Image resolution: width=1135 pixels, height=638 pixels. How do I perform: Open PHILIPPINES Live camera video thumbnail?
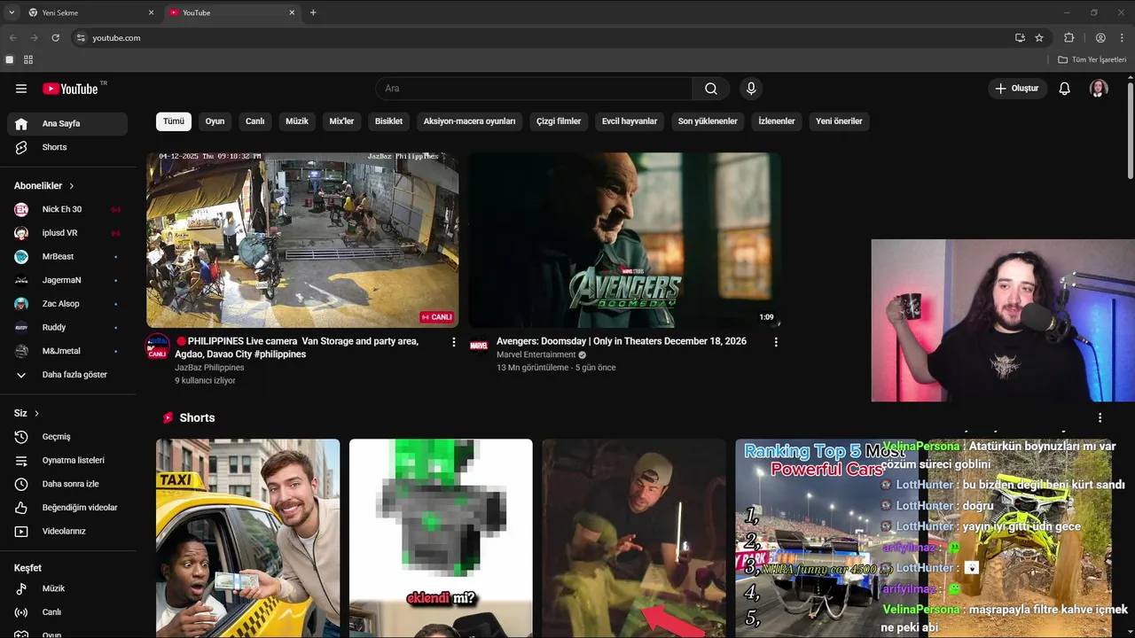click(302, 240)
